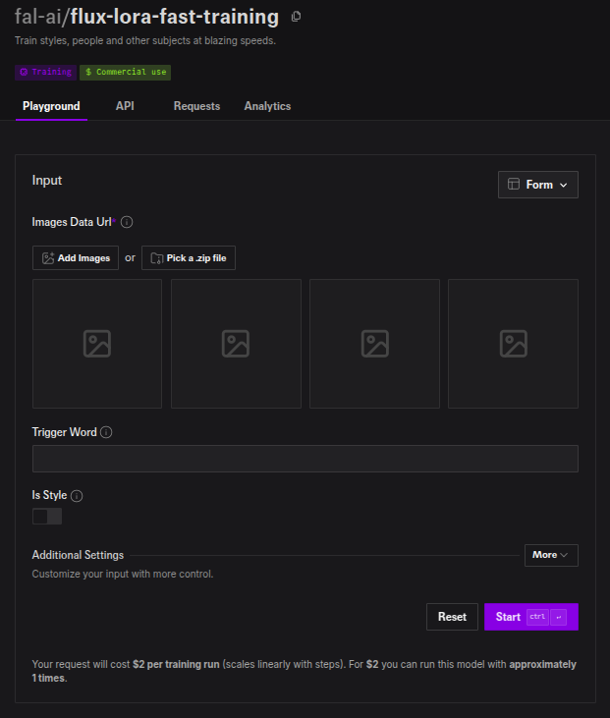610x718 pixels.
Task: Copy the model name via copy icon
Action: pos(296,17)
